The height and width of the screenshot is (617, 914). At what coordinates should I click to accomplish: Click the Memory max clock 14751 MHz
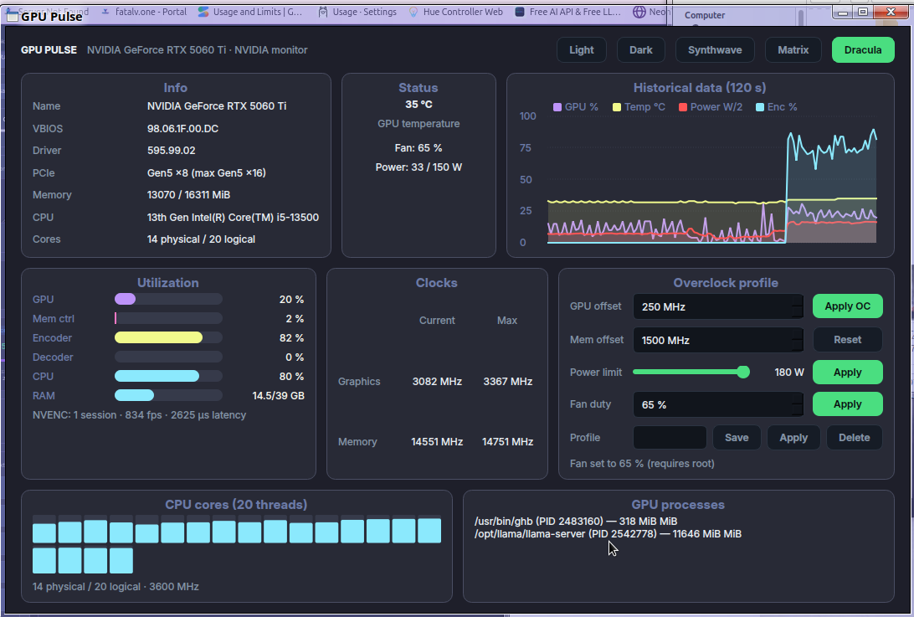click(508, 442)
